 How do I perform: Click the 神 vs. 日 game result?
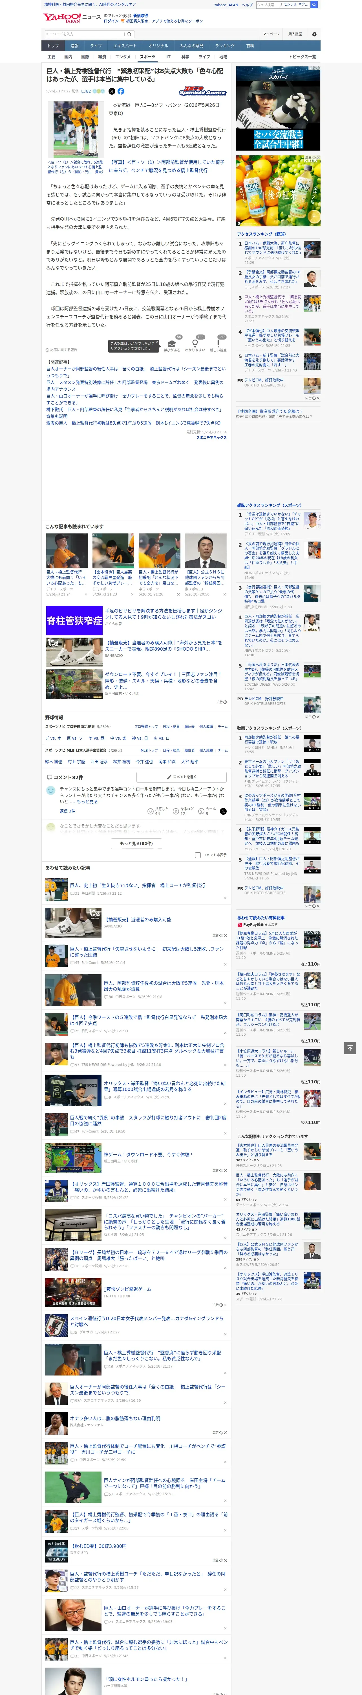pos(139,738)
